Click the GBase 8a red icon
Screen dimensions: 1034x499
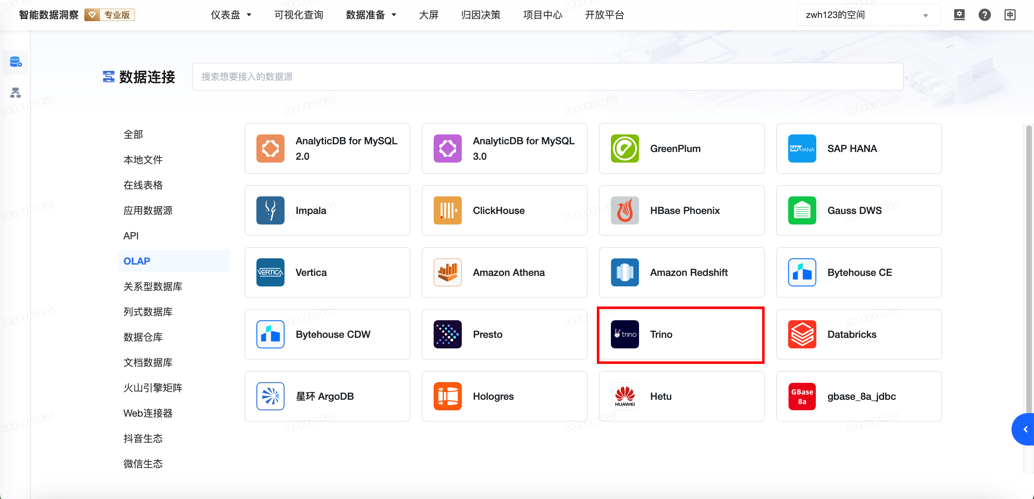pyautogui.click(x=802, y=396)
